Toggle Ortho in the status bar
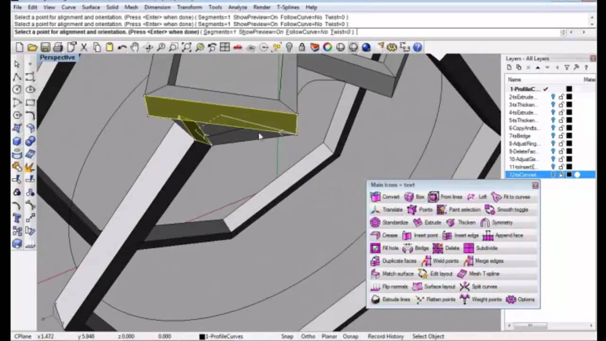606x341 pixels. tap(308, 336)
